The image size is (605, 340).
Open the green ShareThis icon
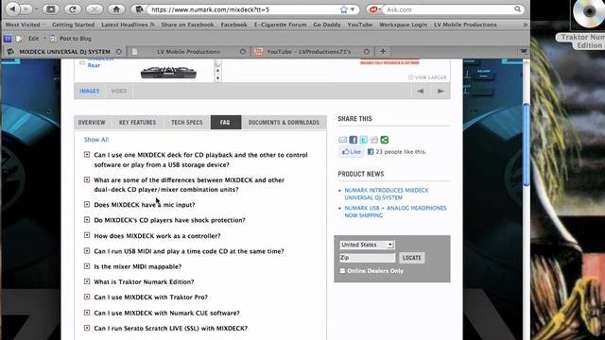[x=385, y=140]
